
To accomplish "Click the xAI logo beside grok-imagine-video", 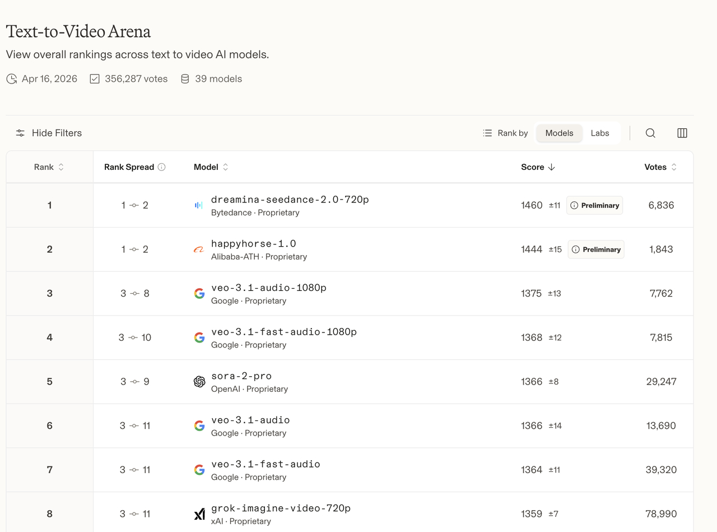I will tap(199, 514).
